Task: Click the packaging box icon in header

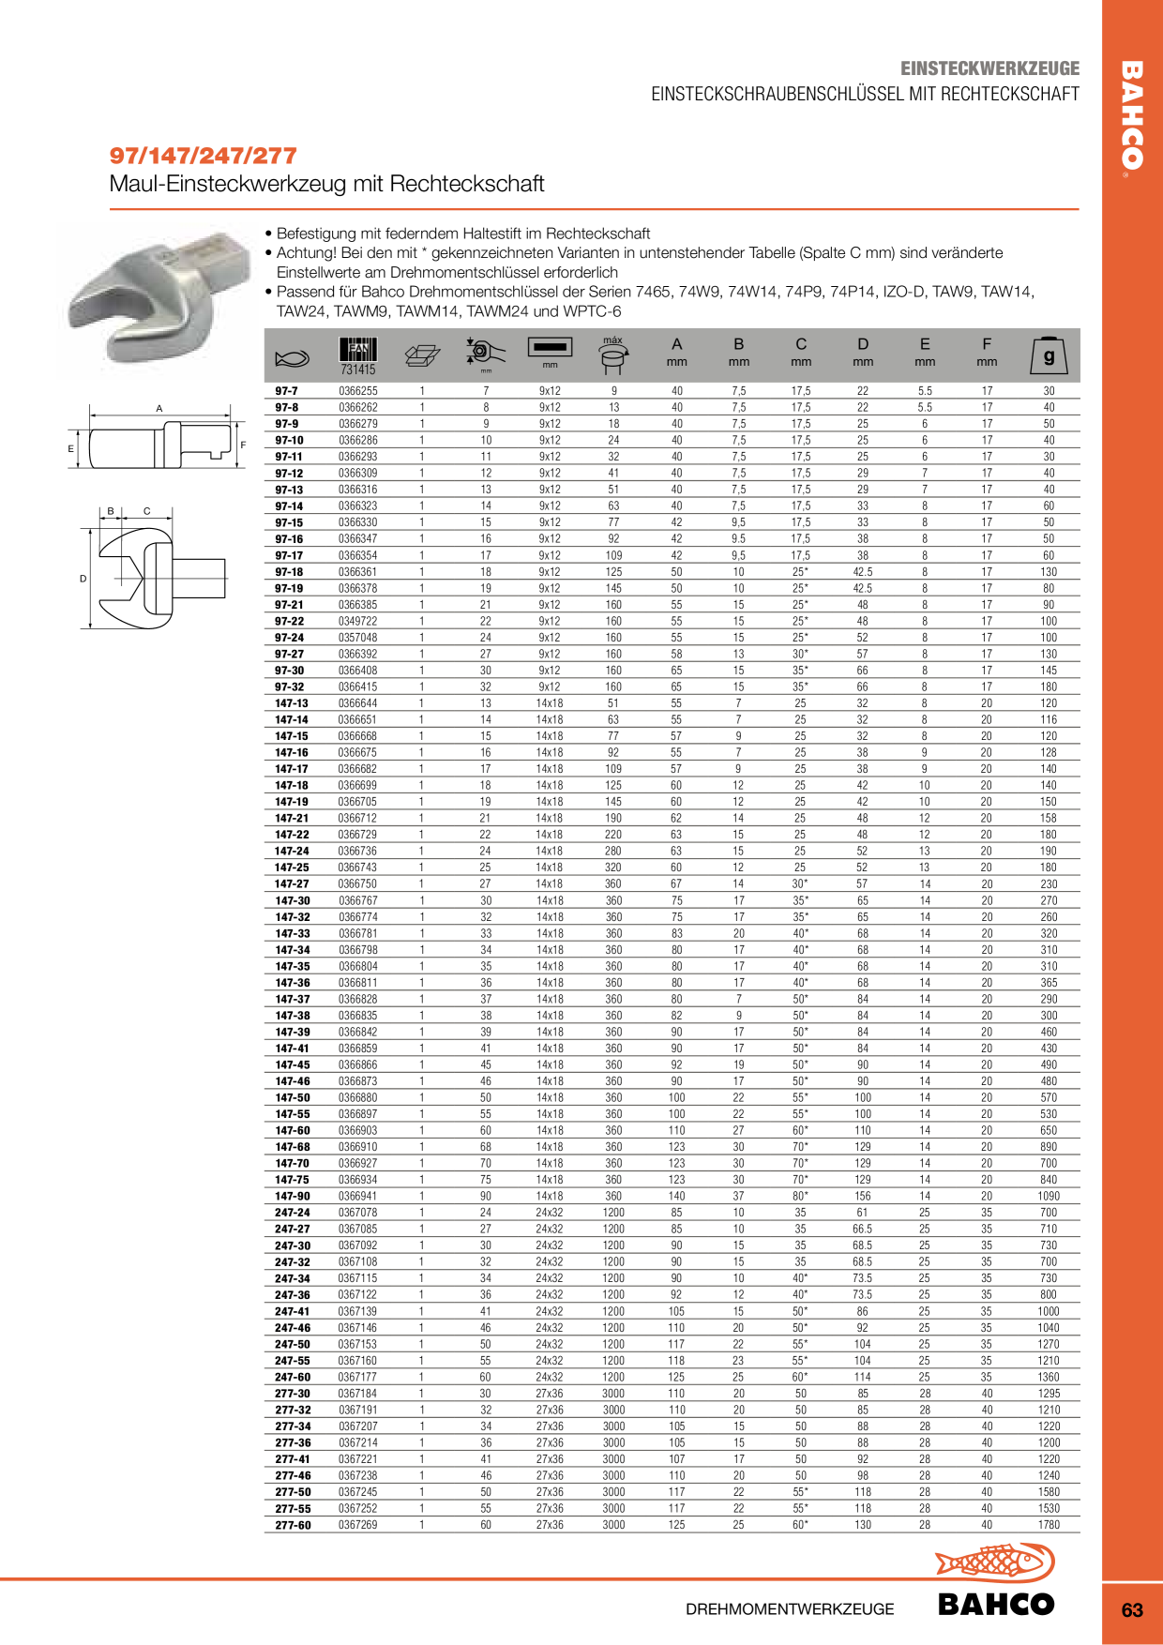Action: (422, 355)
